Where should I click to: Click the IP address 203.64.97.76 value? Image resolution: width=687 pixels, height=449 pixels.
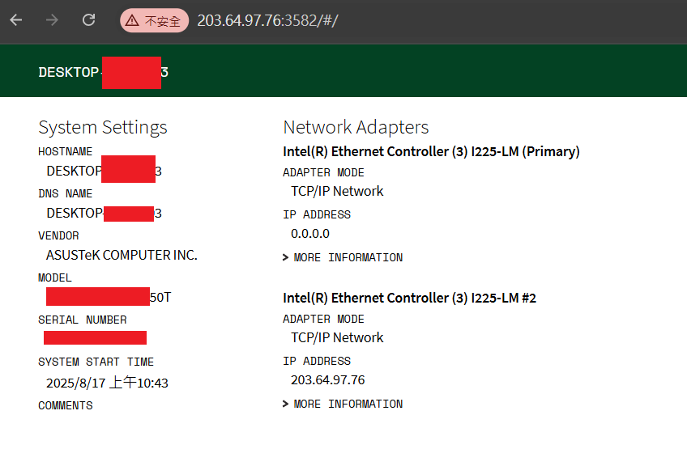click(x=328, y=380)
